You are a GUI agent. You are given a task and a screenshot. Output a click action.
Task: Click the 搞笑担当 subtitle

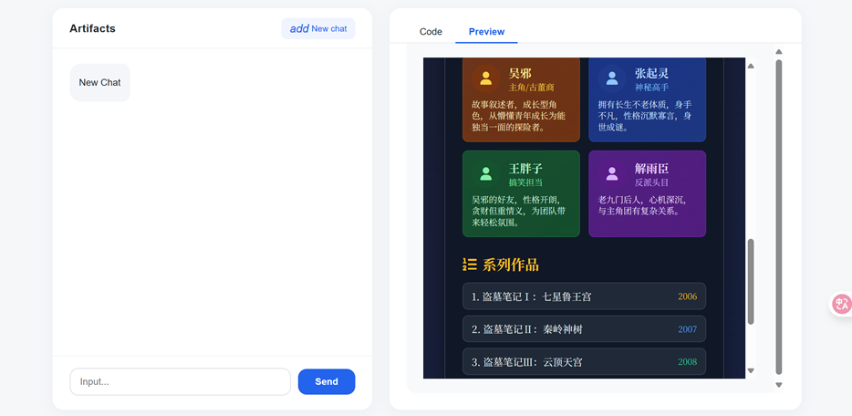pos(525,182)
